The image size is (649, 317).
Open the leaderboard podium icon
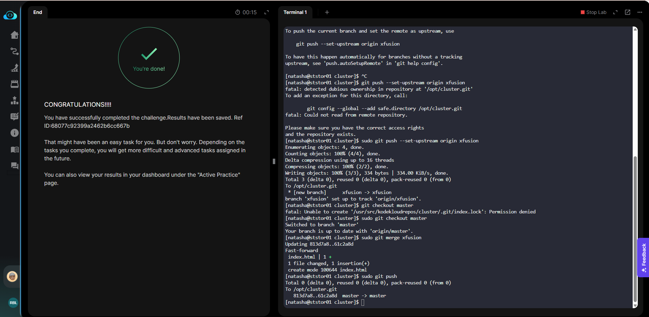pos(14,100)
